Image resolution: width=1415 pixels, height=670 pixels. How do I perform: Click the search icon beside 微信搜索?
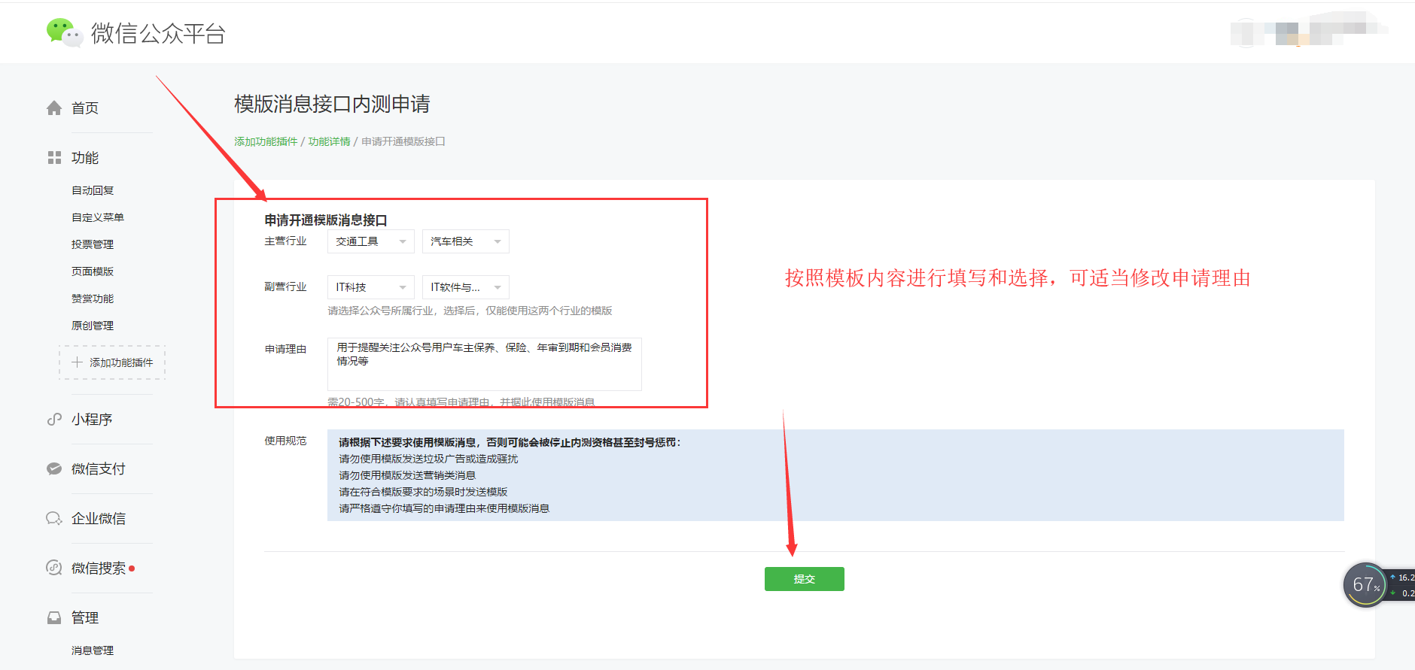54,568
